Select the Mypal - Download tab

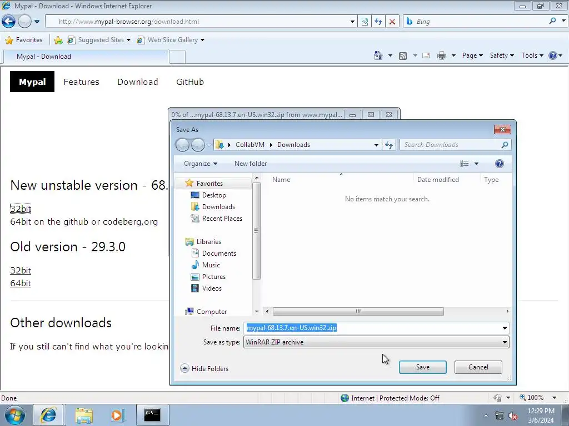pos(86,57)
